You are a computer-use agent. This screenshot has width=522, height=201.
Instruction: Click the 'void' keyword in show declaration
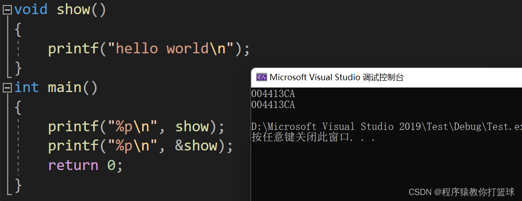(x=31, y=10)
